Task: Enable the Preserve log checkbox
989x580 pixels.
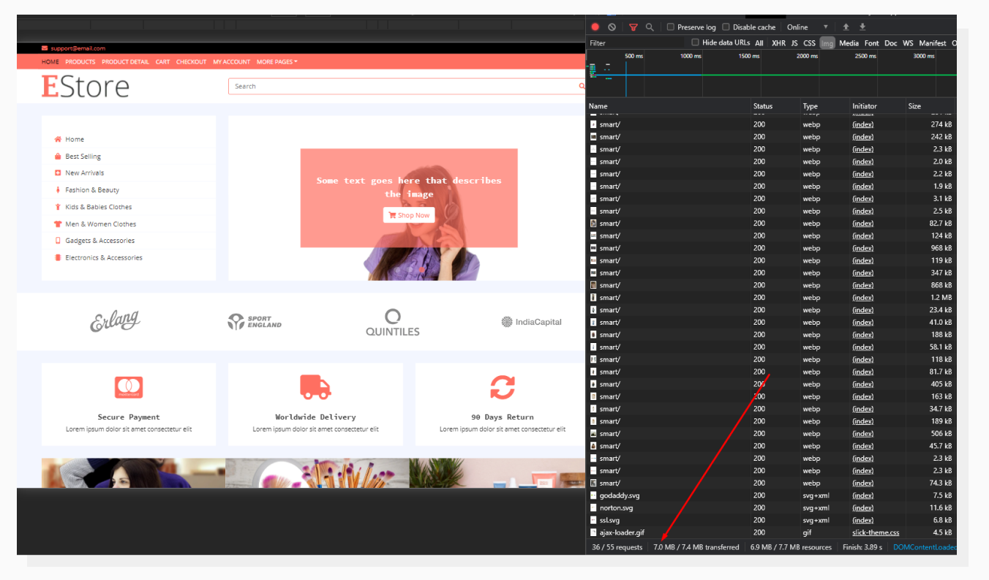Action: point(669,26)
